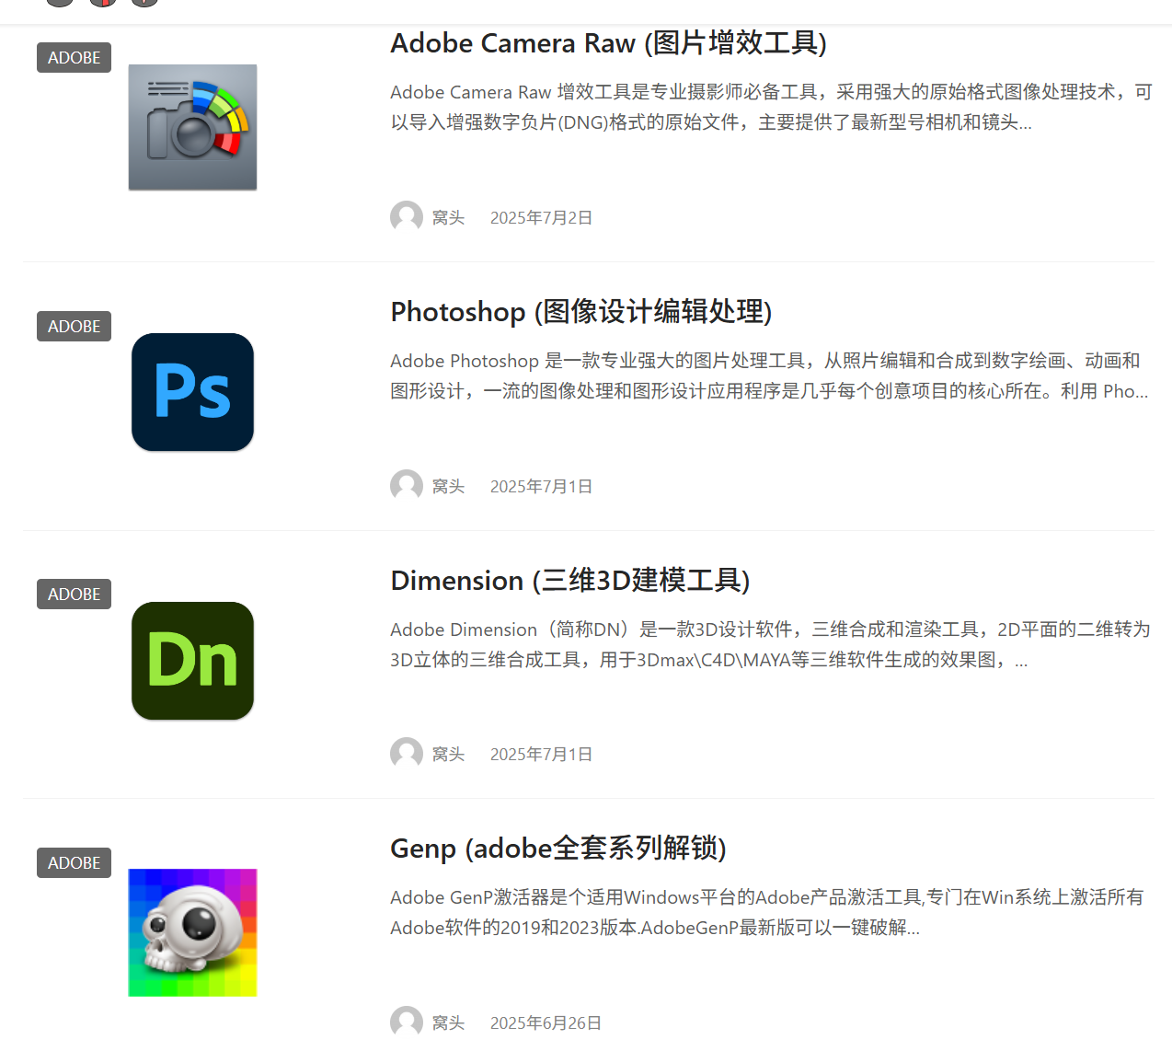
Task: Open the Photoshop (图像设计编辑处理) article title
Action: click(580, 312)
